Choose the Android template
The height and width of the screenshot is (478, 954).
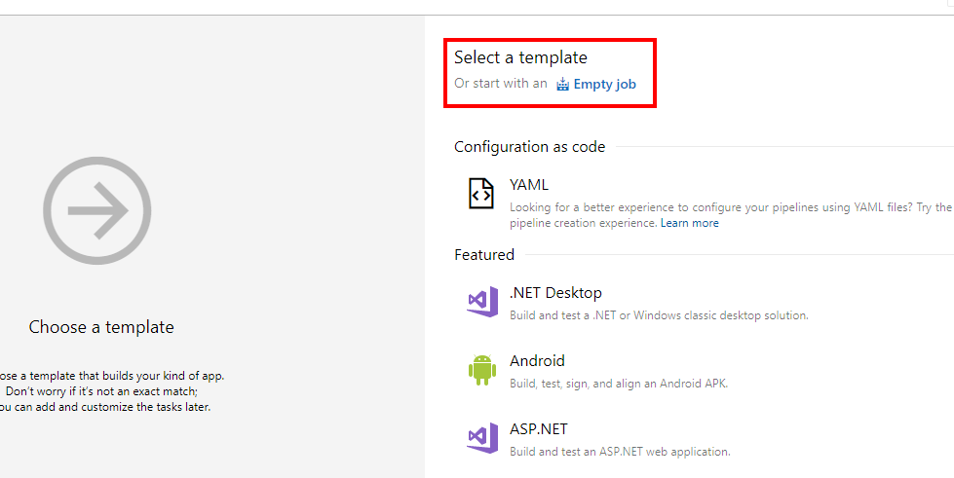pyautogui.click(x=537, y=360)
